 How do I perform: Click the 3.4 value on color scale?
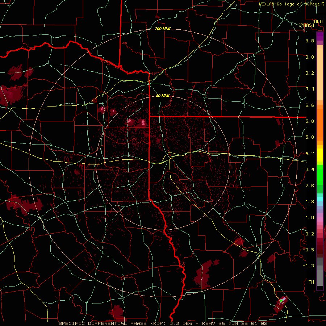310,170
